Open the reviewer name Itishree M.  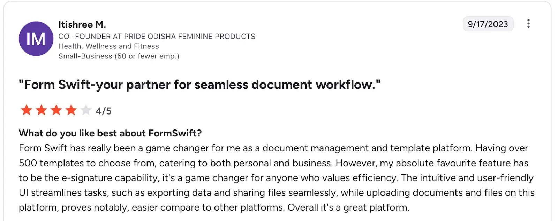82,24
